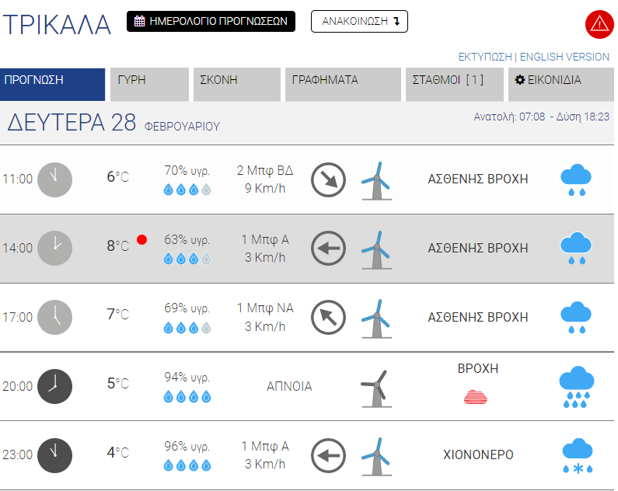Click the southeast wind arrow at 17:00
The image size is (618, 491).
point(328,317)
